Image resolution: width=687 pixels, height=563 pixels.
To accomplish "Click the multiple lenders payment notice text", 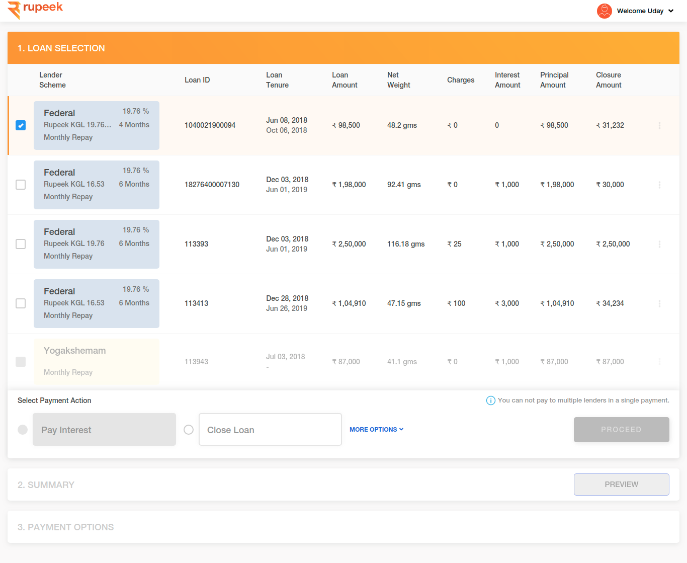I will [x=583, y=400].
